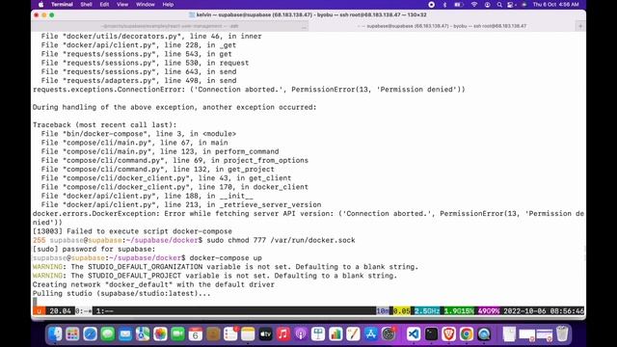Click the byobu window '1:--' entry
617x347 pixels.
pos(105,310)
